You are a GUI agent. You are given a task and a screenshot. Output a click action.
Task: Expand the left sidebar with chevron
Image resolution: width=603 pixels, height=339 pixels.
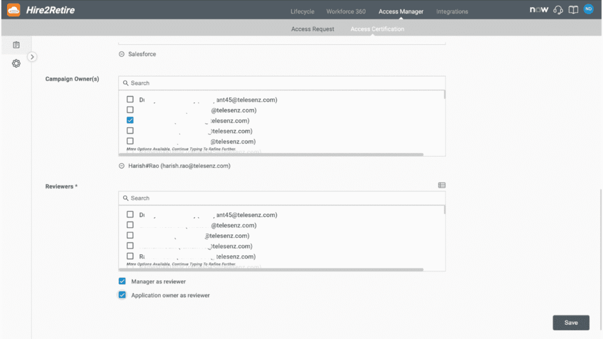pyautogui.click(x=32, y=56)
